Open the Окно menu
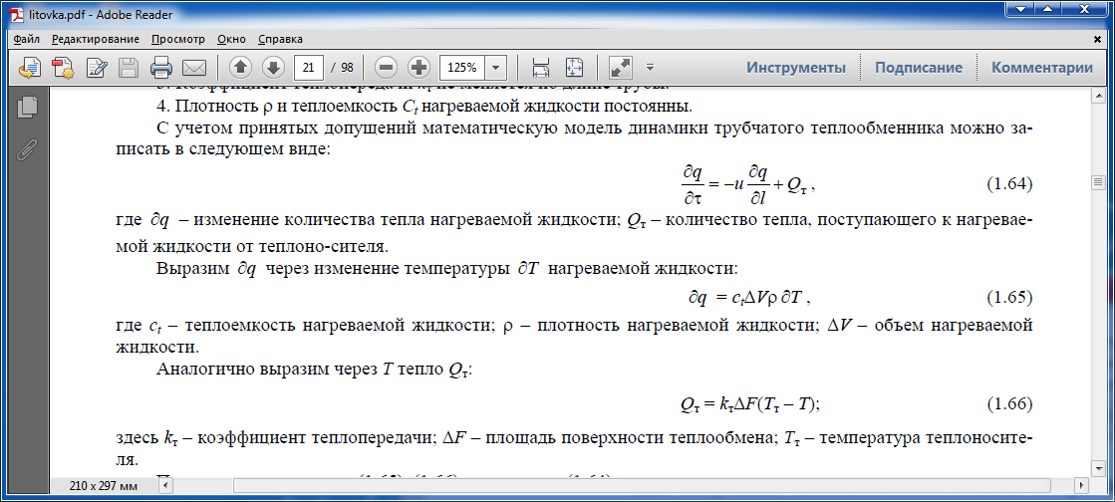Image resolution: width=1115 pixels, height=502 pixels. pos(232,39)
